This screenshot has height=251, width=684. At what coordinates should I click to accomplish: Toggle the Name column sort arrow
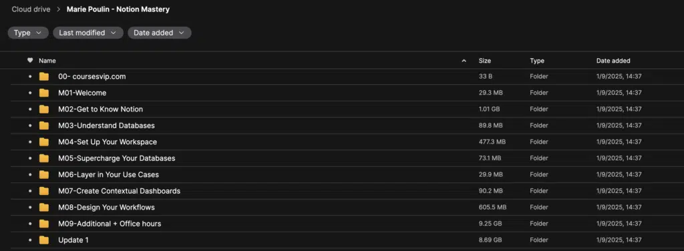point(464,61)
